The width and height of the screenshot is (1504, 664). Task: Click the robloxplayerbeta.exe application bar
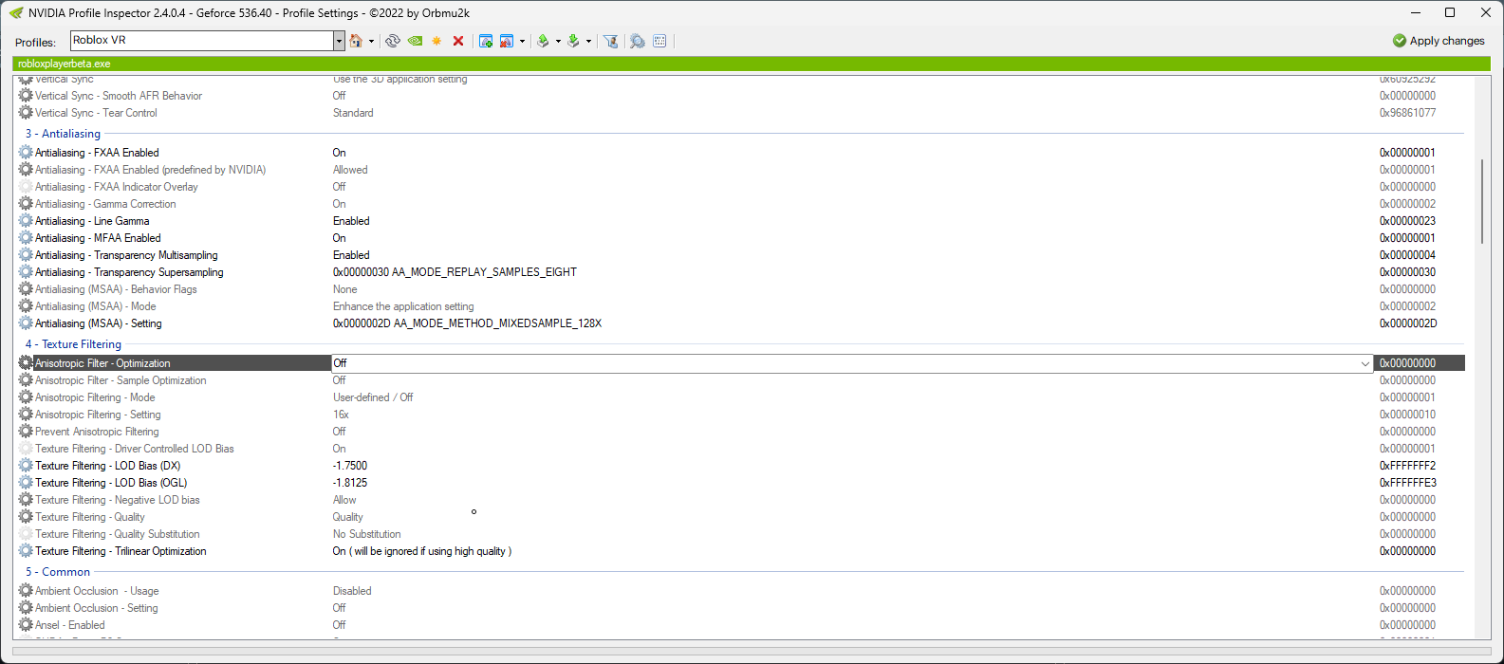coord(751,64)
